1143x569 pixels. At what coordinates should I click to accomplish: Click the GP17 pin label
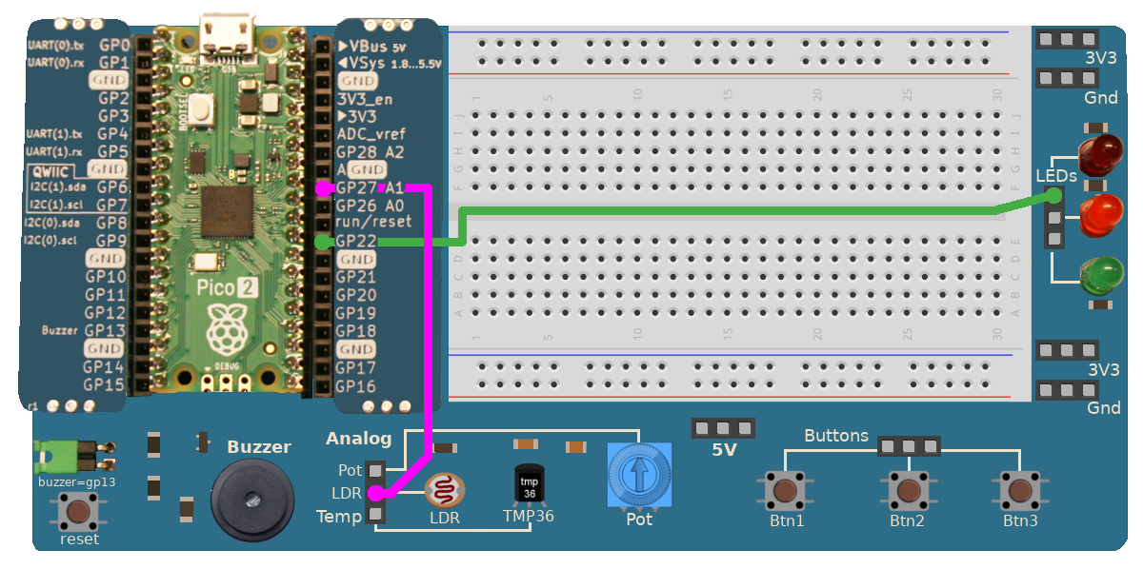tap(357, 367)
